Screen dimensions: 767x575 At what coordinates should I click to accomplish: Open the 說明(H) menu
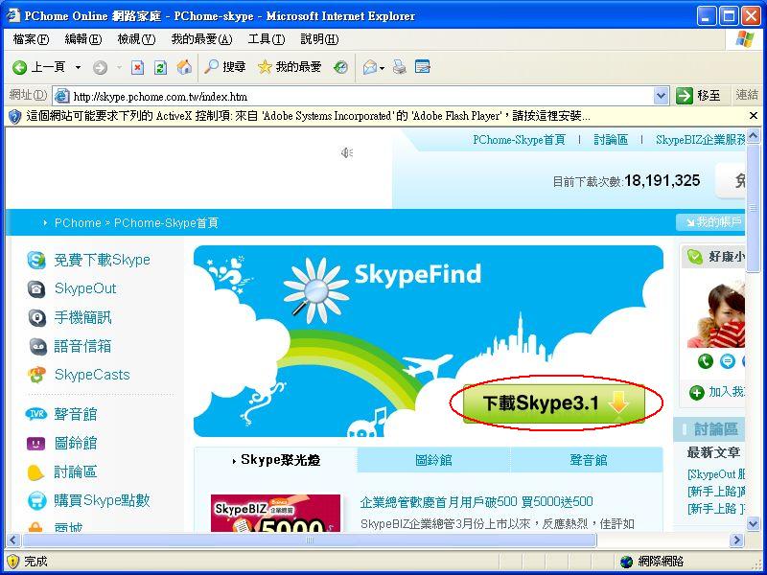tap(319, 39)
